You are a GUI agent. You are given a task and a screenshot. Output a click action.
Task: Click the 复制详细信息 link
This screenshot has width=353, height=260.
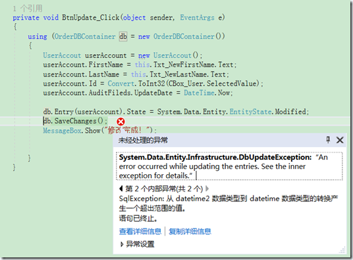(x=190, y=232)
